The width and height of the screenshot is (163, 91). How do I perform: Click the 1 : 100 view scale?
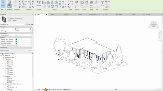point(38,89)
